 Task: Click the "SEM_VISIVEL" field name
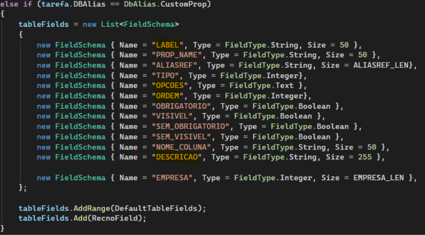184,137
